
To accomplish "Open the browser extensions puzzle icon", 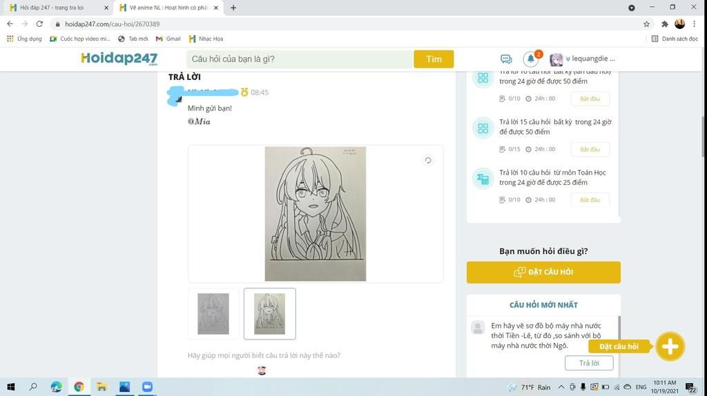I will point(665,24).
